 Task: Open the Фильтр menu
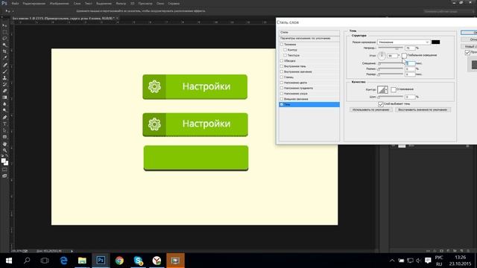pos(121,4)
